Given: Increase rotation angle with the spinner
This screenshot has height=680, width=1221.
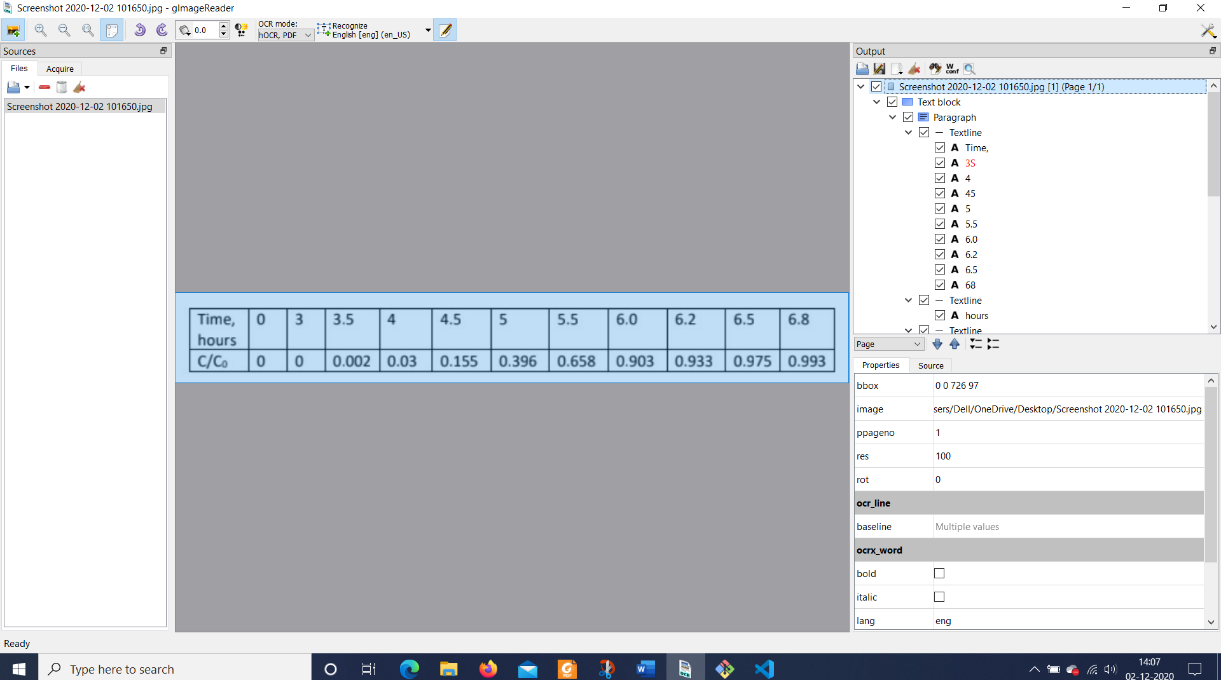Looking at the screenshot, I should click(x=223, y=26).
